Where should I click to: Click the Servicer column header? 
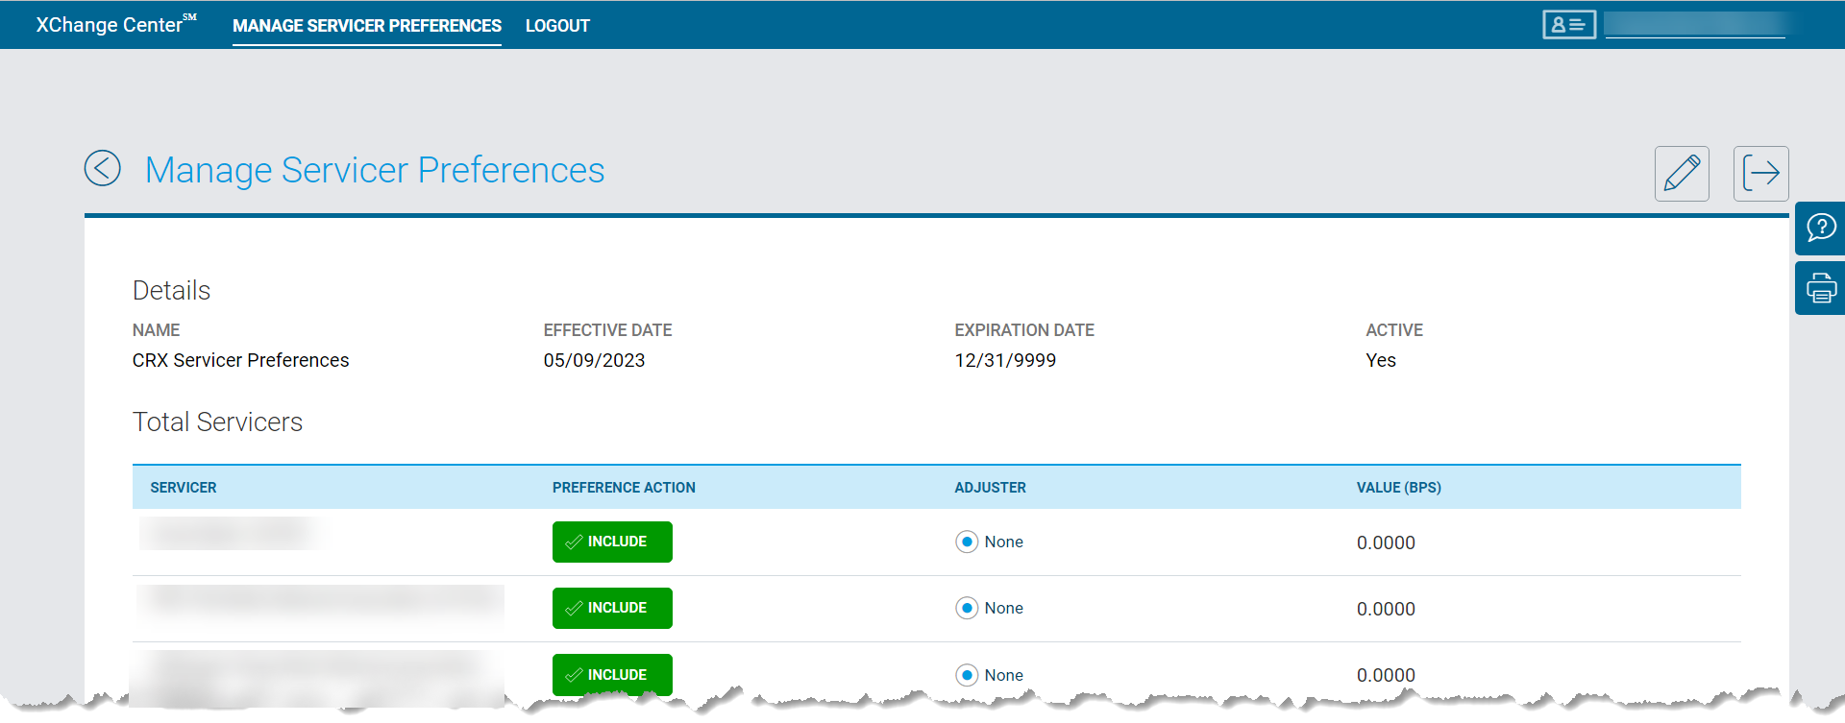(x=184, y=488)
